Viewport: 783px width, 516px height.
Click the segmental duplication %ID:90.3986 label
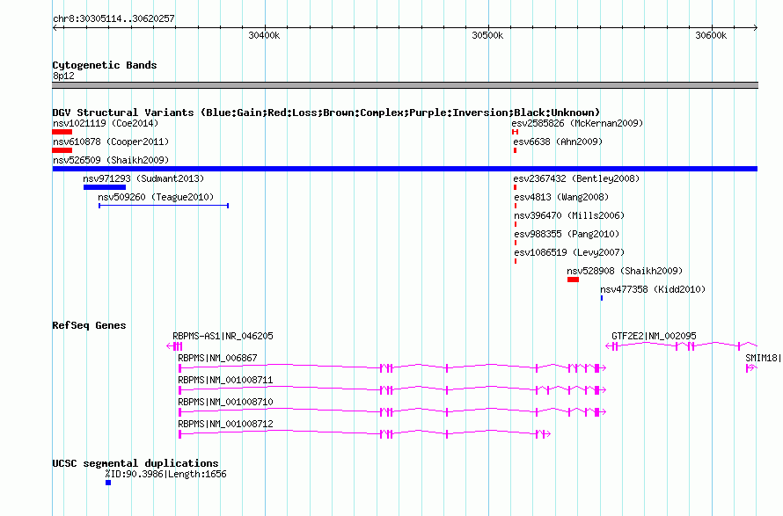coord(165,474)
